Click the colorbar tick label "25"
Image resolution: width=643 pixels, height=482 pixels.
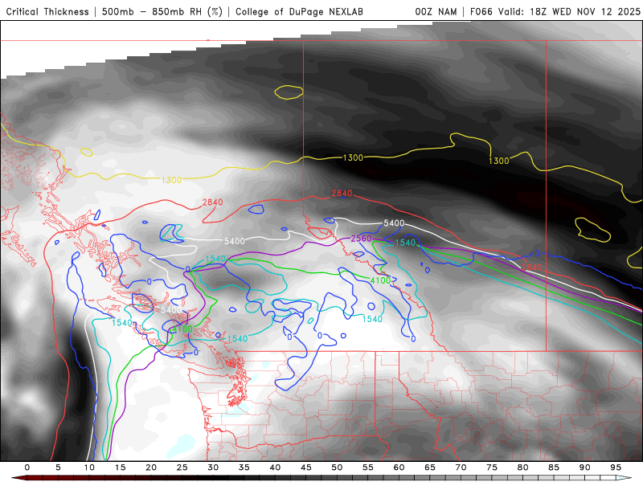click(x=182, y=468)
